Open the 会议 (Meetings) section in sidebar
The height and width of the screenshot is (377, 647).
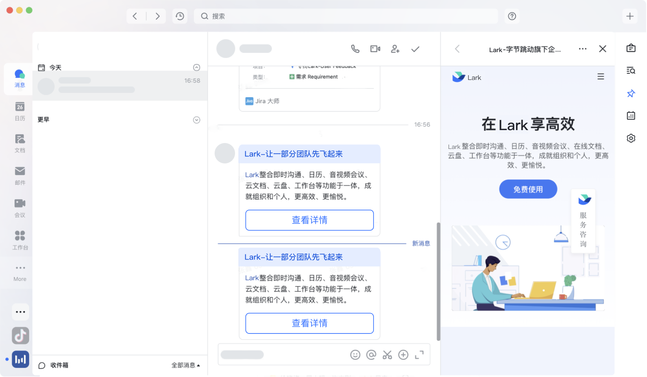pos(20,207)
